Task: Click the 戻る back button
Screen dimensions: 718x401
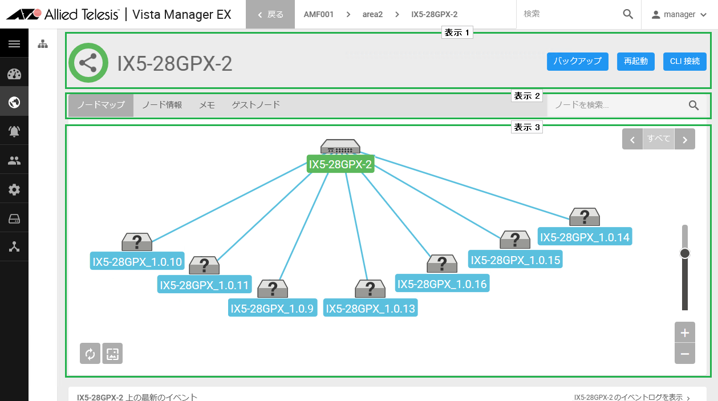Action: coord(270,14)
